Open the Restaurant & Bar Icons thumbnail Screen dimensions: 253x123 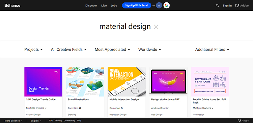210,82
